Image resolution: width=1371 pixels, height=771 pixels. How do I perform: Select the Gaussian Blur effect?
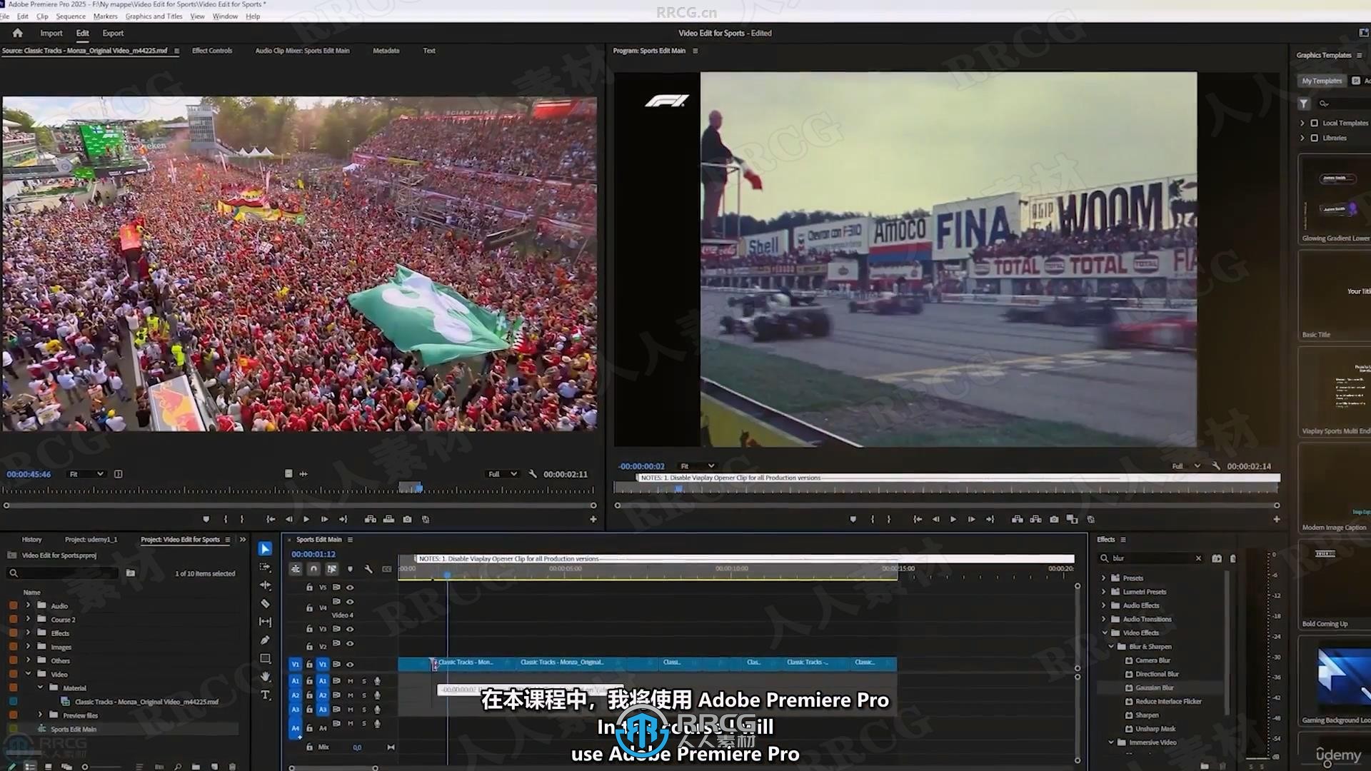click(x=1155, y=687)
